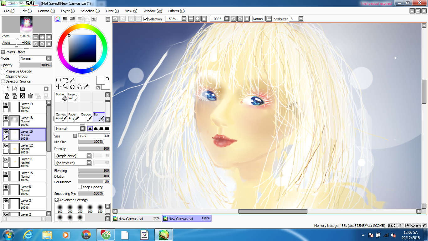Open Google Chrome from the taskbar
This screenshot has height=241, width=428.
pyautogui.click(x=86, y=235)
